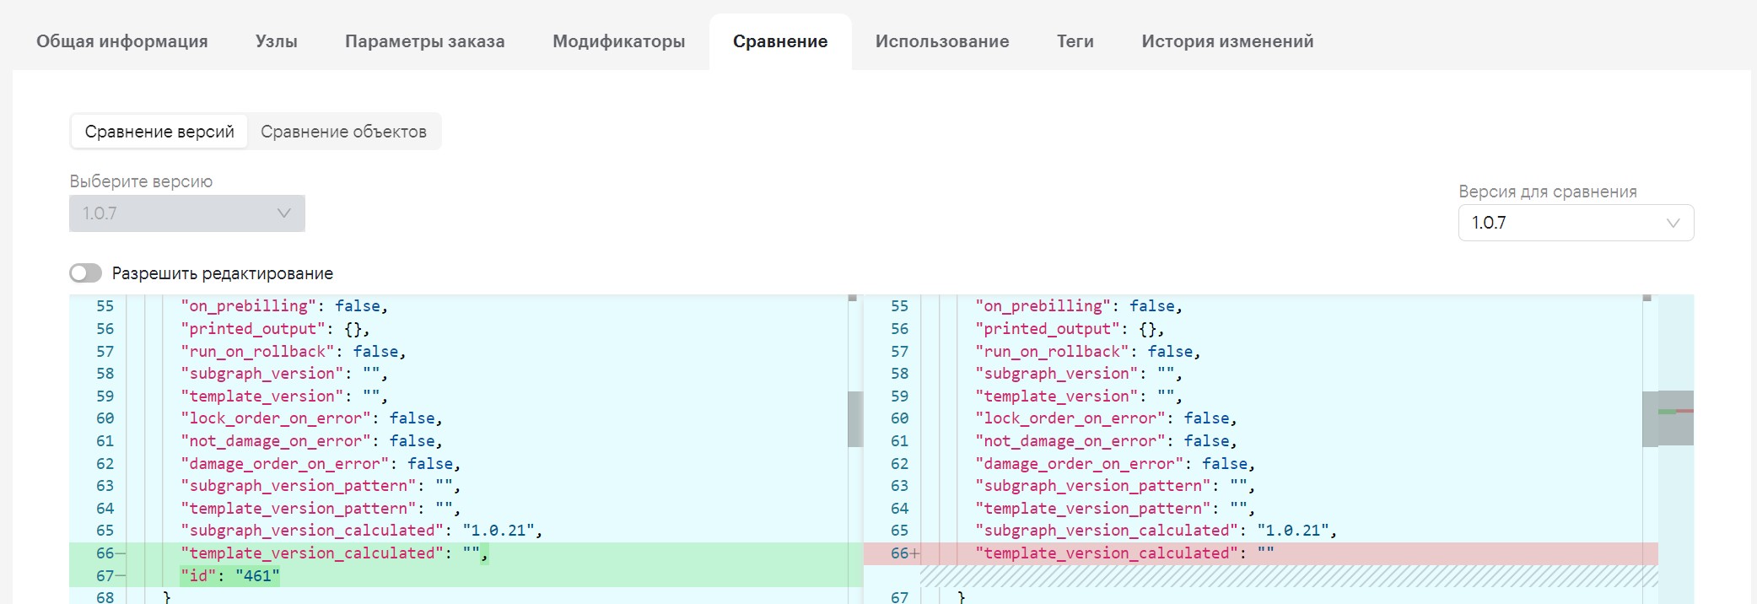The width and height of the screenshot is (1757, 604).
Task: Open the Версия для сравнения dropdown
Action: [1576, 223]
